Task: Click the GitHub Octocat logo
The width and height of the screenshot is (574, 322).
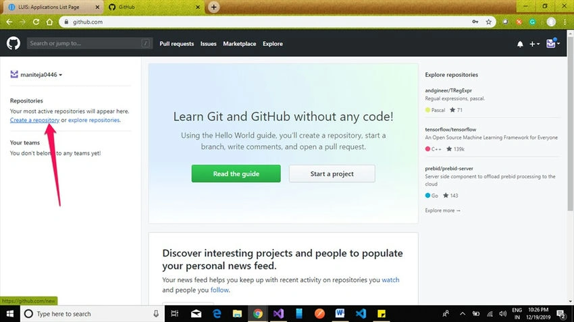Action: click(x=14, y=44)
